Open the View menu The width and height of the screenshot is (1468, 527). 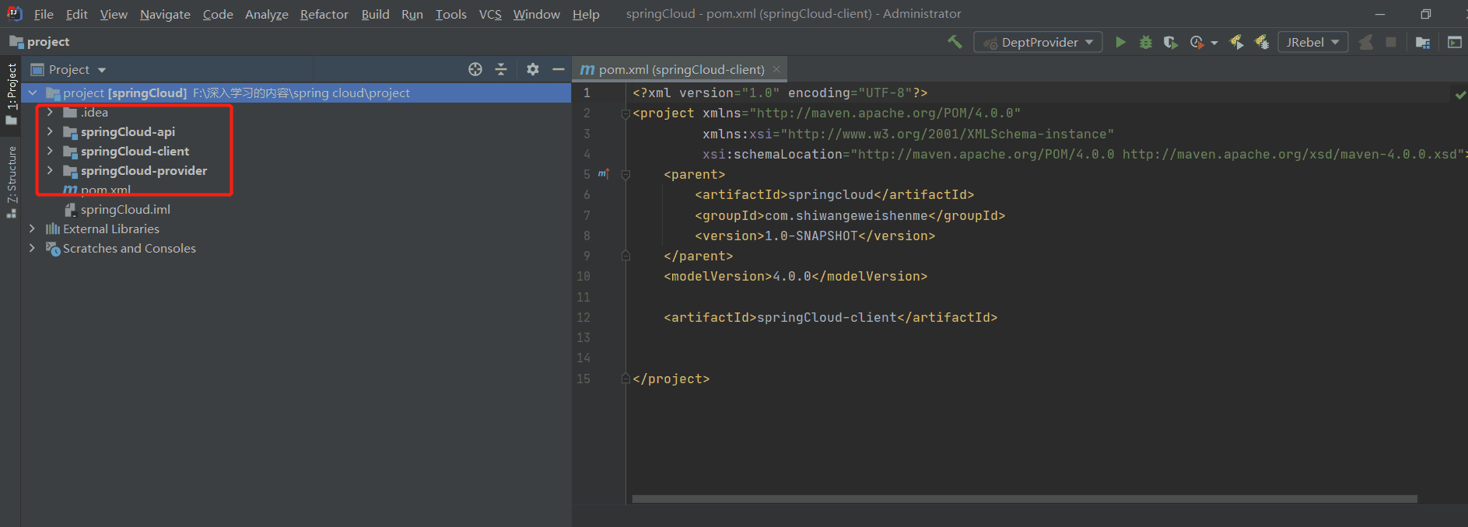point(114,14)
